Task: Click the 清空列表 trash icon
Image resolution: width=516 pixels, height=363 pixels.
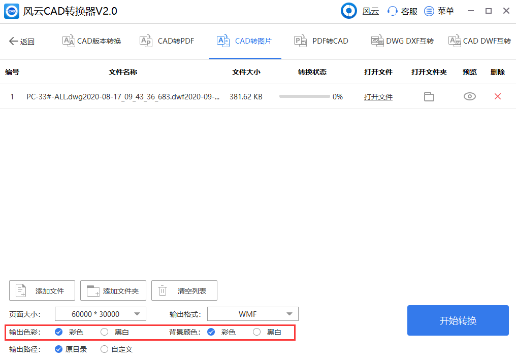Action: pyautogui.click(x=163, y=290)
